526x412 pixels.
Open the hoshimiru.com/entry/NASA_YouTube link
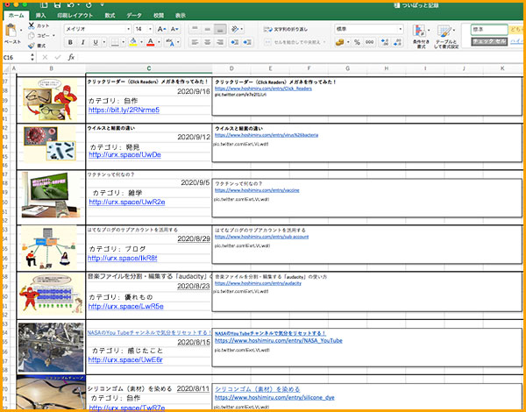(279, 340)
